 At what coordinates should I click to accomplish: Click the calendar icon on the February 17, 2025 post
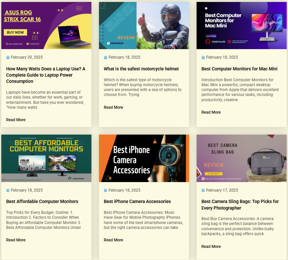click(x=203, y=190)
